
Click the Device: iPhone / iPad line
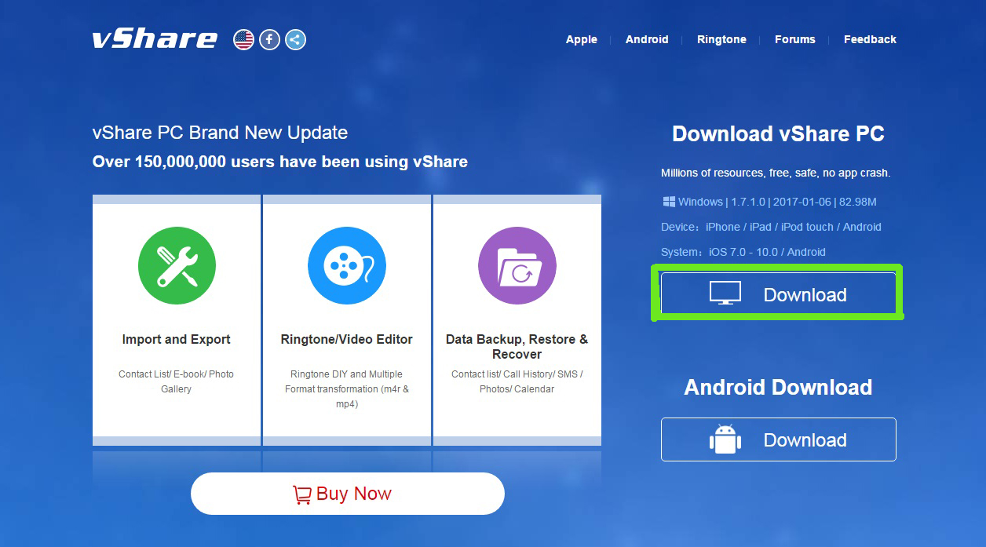771,227
